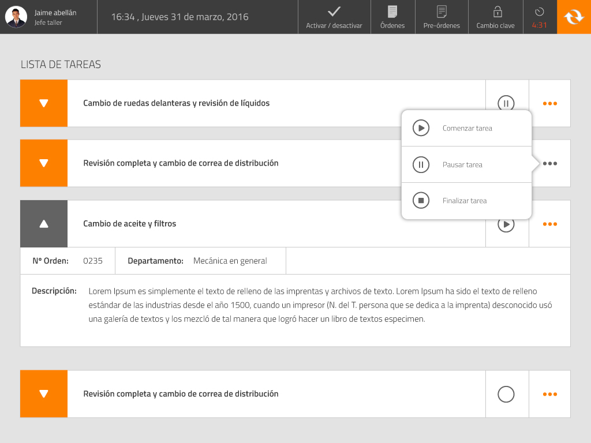Click the 'Cambio de ruedas delanteras y revisión de líquidos' title
The image size is (591, 443).
click(177, 103)
